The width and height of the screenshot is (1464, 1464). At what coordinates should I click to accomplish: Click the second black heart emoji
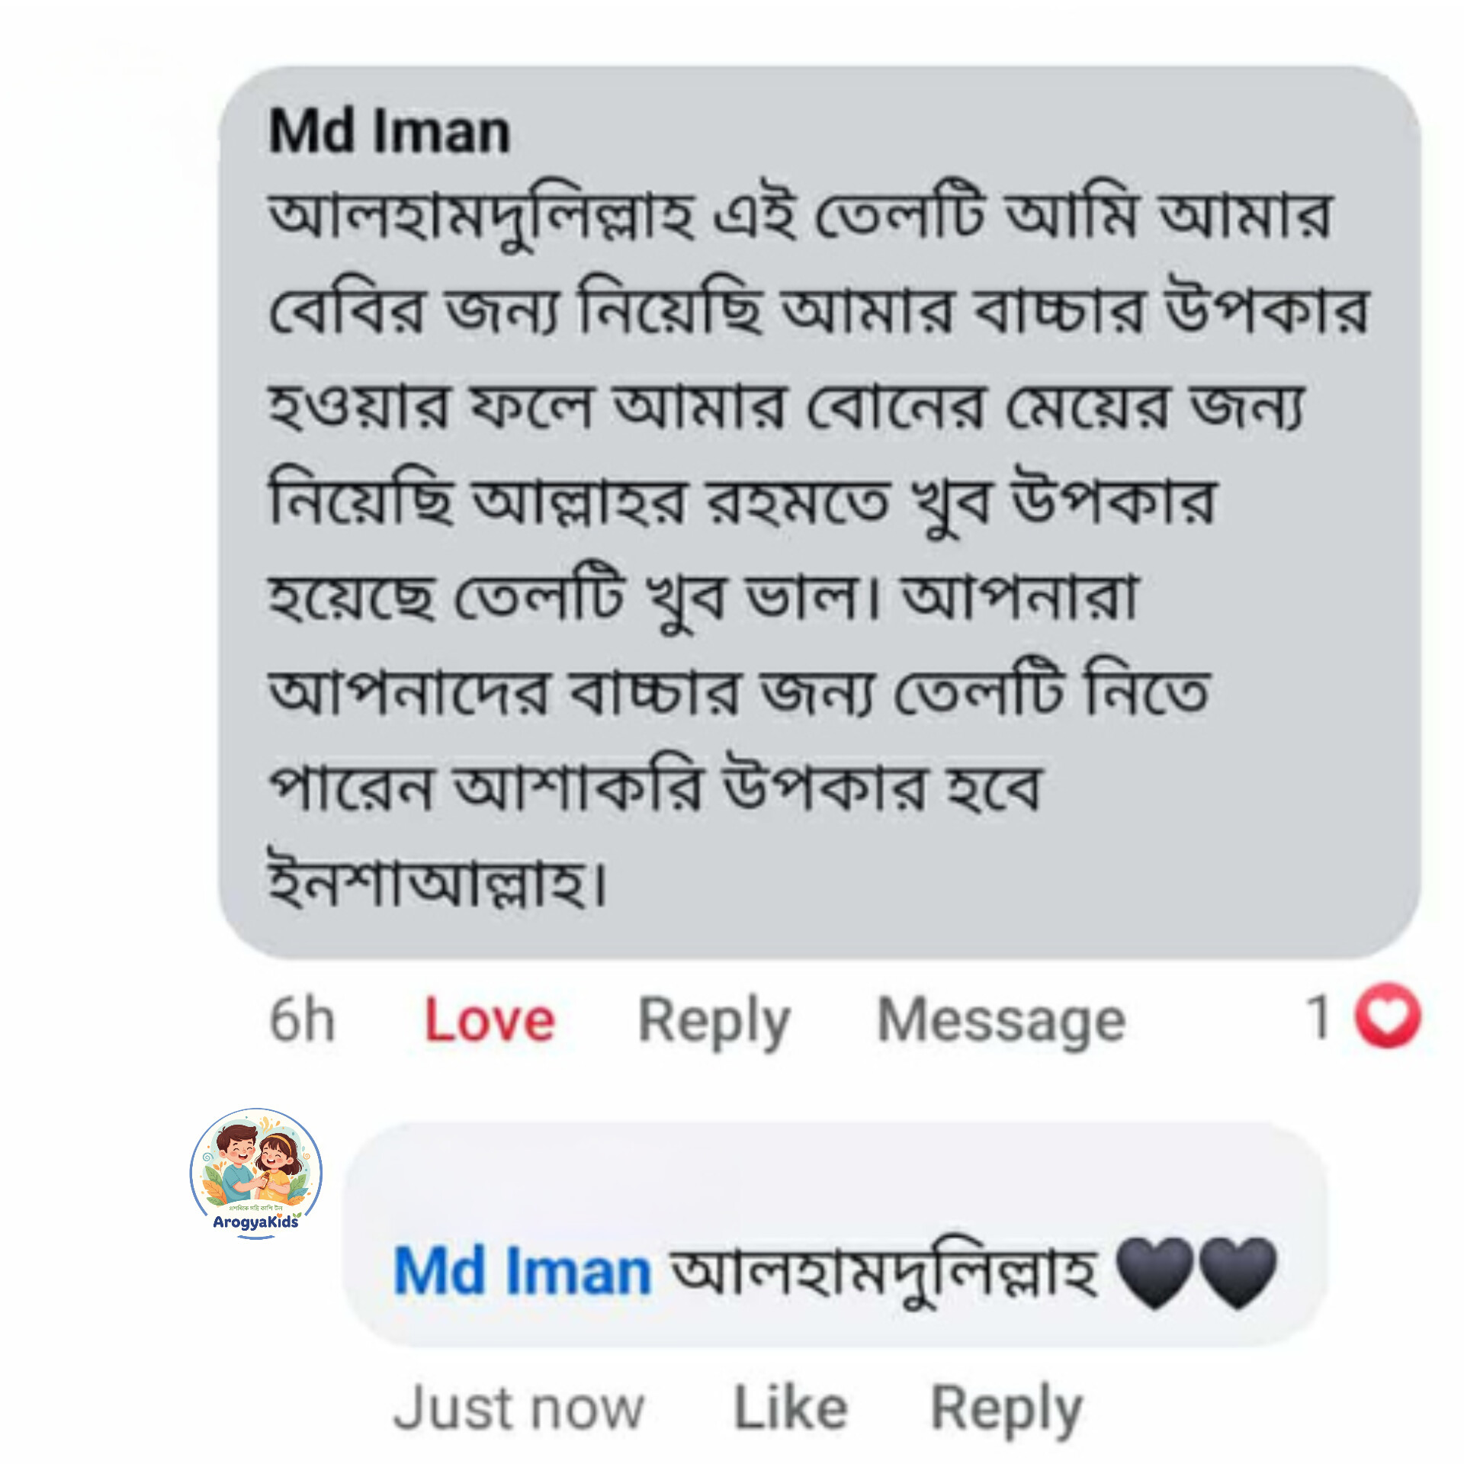[1238, 1272]
